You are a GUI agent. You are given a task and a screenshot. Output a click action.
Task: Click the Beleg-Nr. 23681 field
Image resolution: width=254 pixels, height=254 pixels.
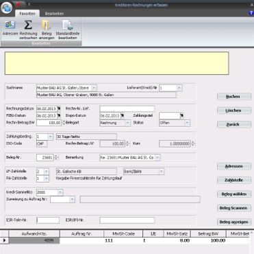[x=45, y=158]
